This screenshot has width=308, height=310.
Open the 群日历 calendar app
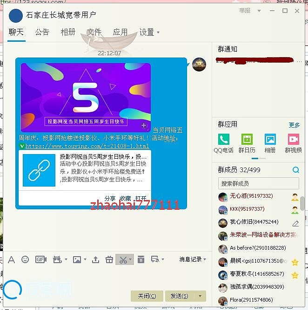(x=247, y=142)
